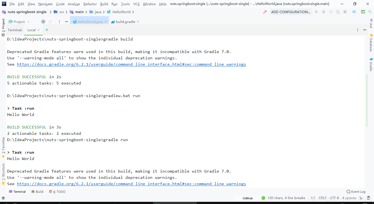Open the File menu

[12, 4]
